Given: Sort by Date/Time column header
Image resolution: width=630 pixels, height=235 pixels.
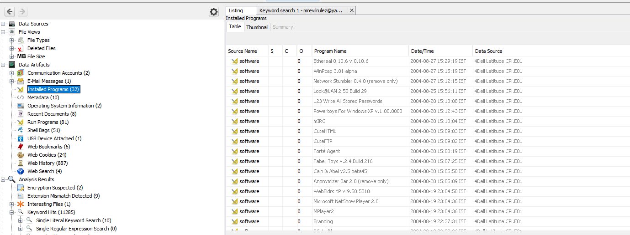Looking at the screenshot, I should (441, 51).
